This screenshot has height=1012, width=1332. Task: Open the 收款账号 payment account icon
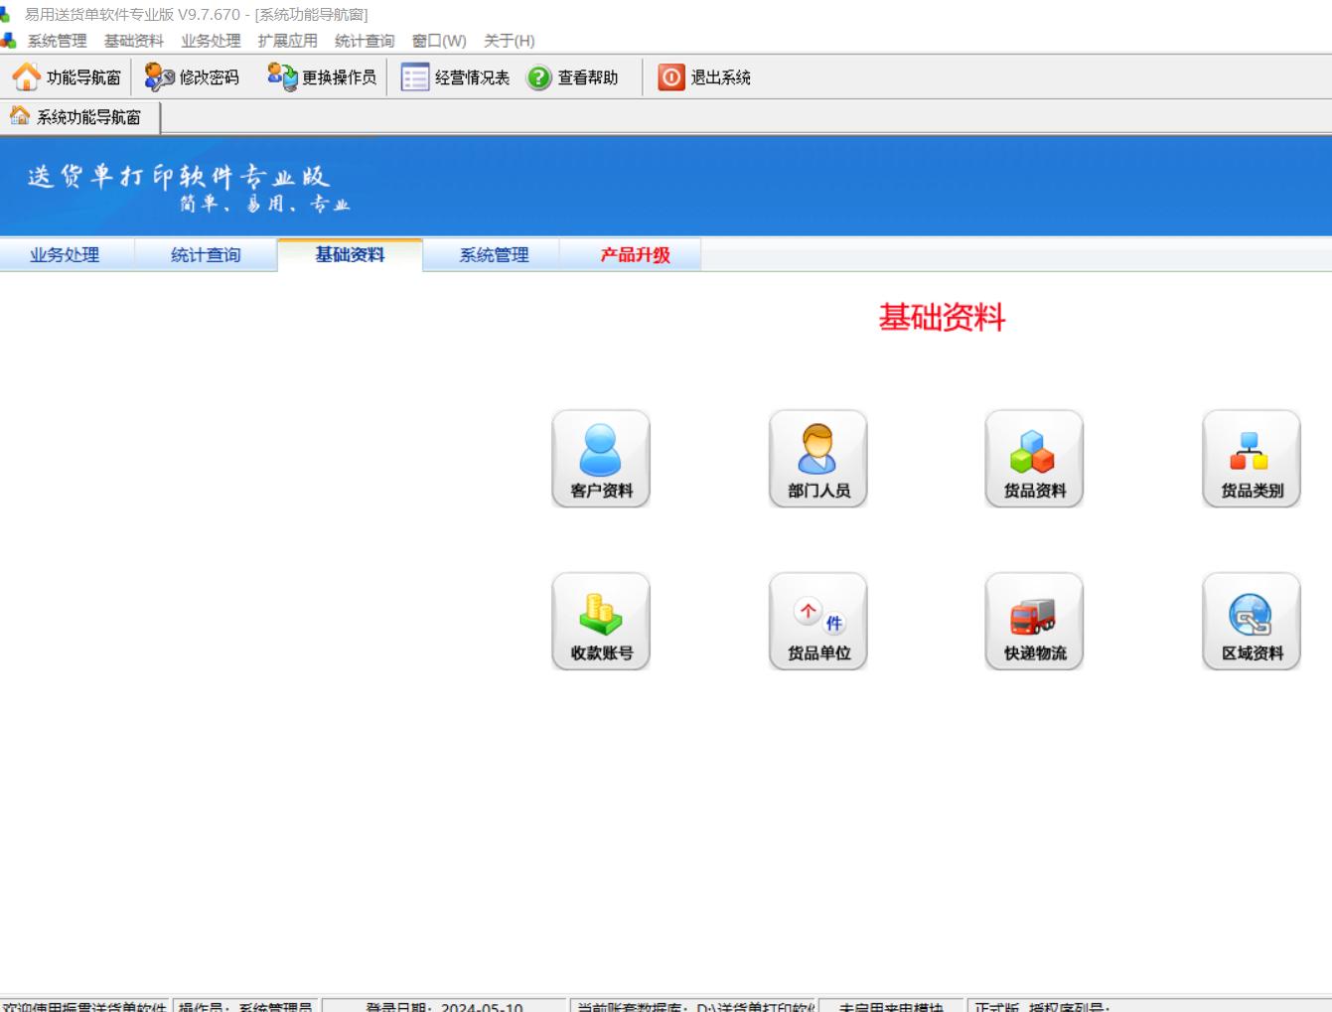point(601,622)
